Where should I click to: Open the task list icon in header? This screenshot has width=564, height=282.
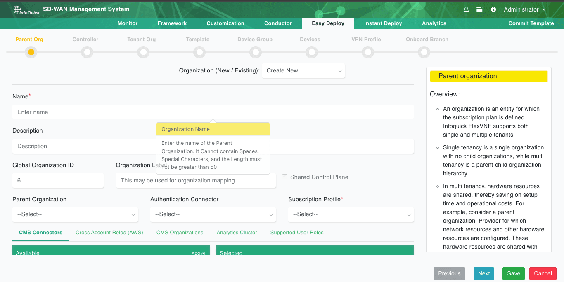tap(479, 9)
